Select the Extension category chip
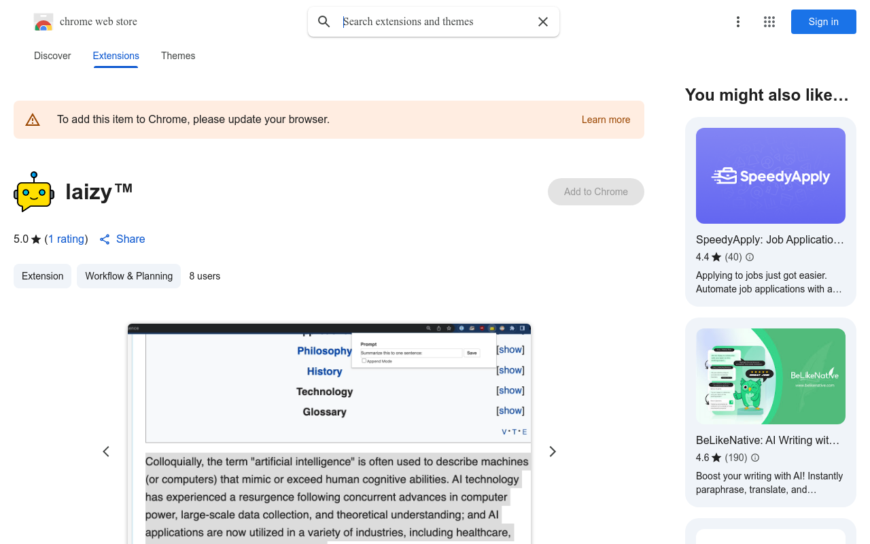Image resolution: width=870 pixels, height=544 pixels. (x=42, y=276)
